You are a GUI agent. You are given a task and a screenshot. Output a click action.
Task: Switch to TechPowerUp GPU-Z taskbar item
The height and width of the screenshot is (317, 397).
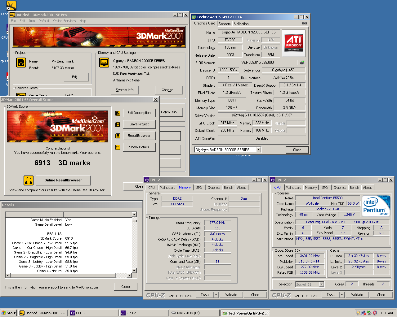245,313
